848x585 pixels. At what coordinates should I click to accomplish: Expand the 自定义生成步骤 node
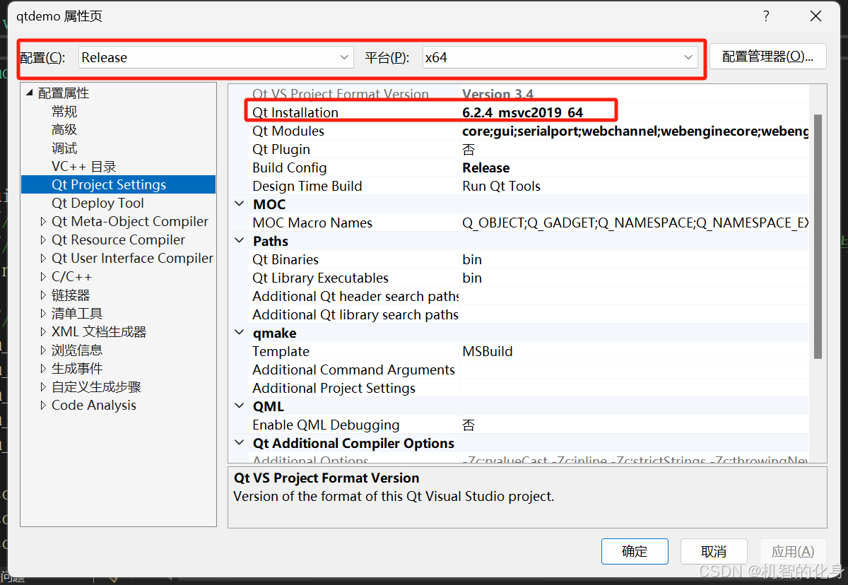[44, 387]
